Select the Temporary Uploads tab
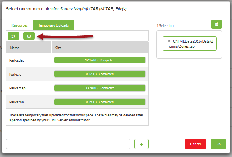The height and width of the screenshot is (157, 232). (x=53, y=25)
